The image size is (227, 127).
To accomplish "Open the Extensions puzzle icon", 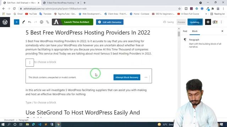I will pos(213,8).
